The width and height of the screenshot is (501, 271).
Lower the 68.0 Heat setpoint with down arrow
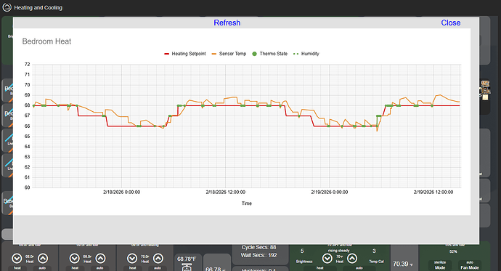tap(17, 258)
